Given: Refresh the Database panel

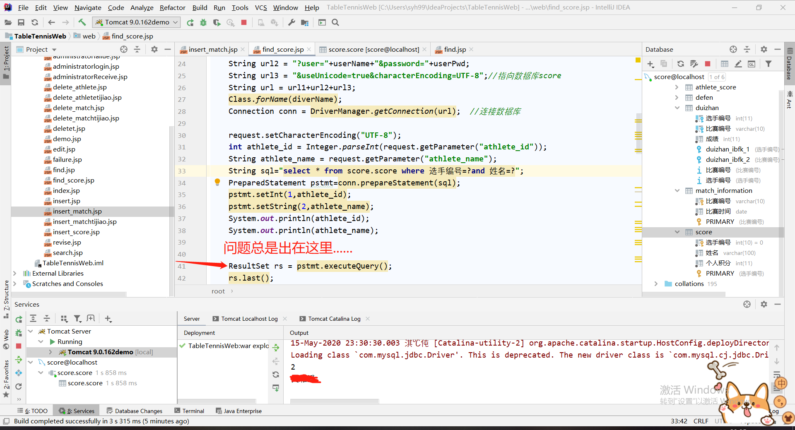Looking at the screenshot, I should click(681, 64).
